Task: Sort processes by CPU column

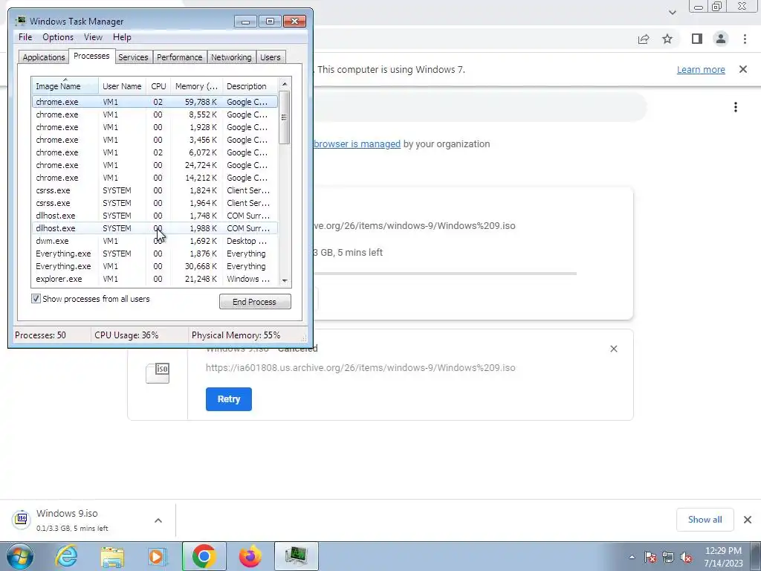Action: (x=158, y=86)
